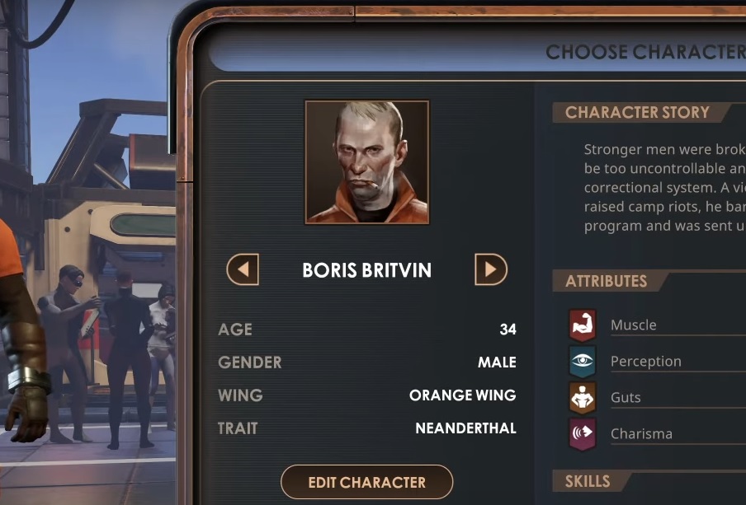
Task: Click the Guts torso icon
Action: coord(583,398)
